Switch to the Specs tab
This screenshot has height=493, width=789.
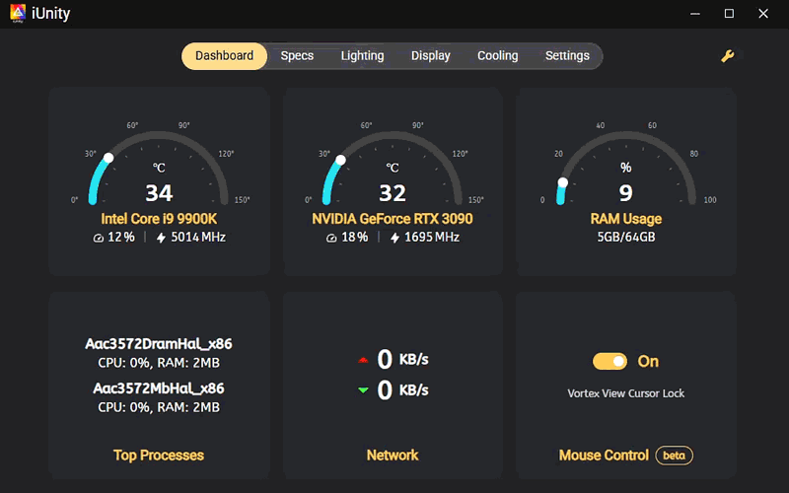(x=297, y=56)
